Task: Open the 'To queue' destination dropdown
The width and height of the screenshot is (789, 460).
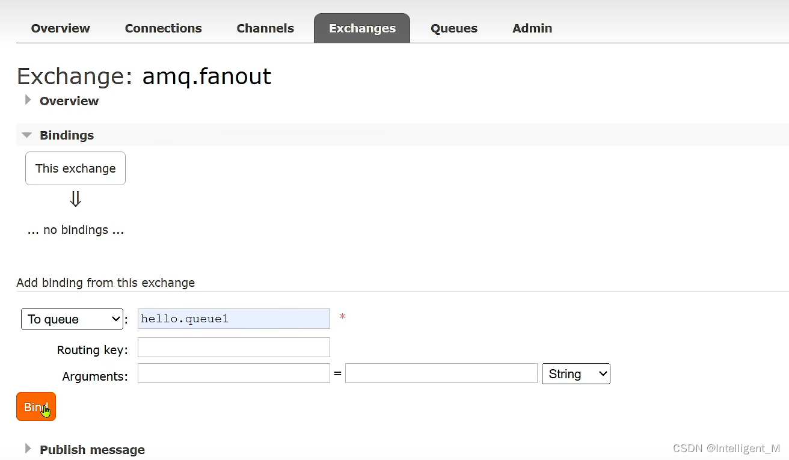Action: coord(72,319)
